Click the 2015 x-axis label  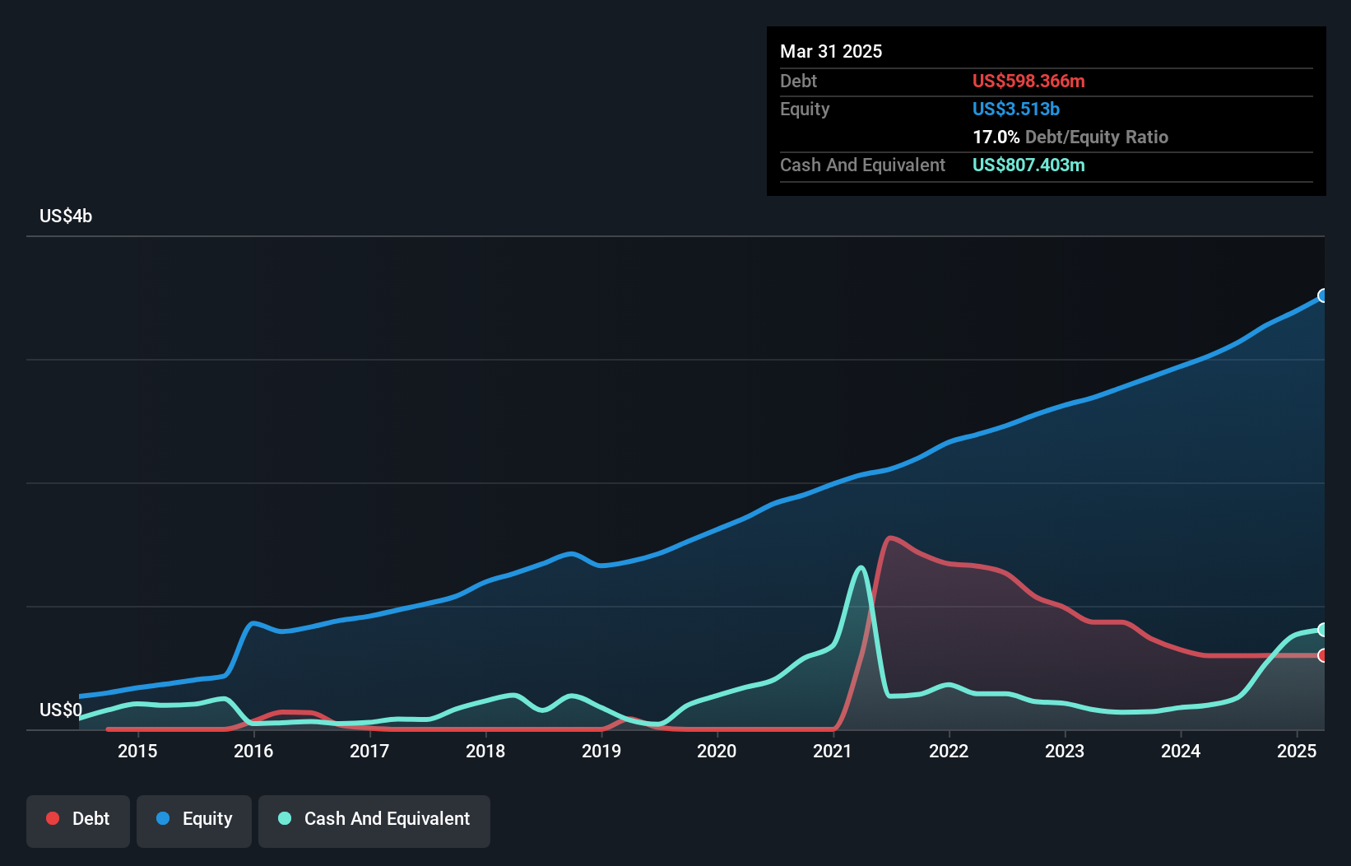click(x=137, y=751)
